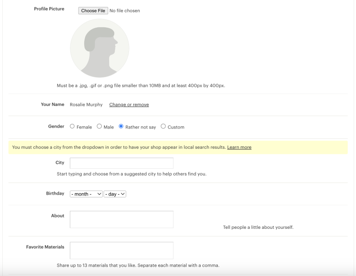Screen dimensions: 356x276
Task: Select the Custom gender radio button
Action: (163, 127)
